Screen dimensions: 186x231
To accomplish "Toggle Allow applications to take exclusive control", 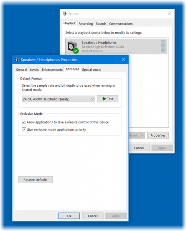I will coord(24,122).
